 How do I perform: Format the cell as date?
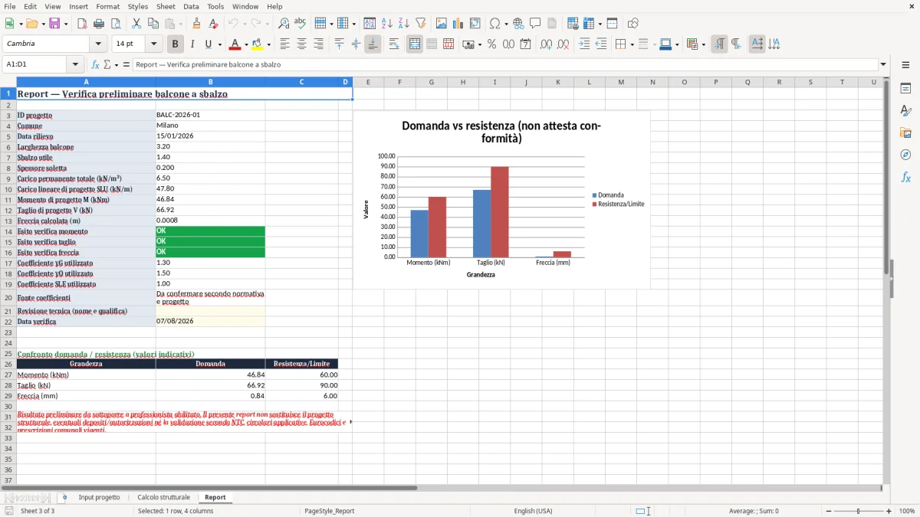coord(525,44)
